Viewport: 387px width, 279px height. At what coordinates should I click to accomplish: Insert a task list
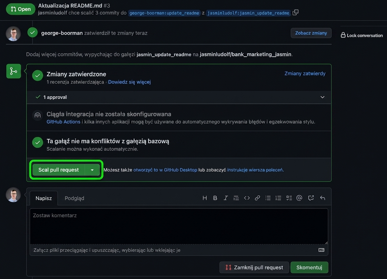tap(289, 198)
